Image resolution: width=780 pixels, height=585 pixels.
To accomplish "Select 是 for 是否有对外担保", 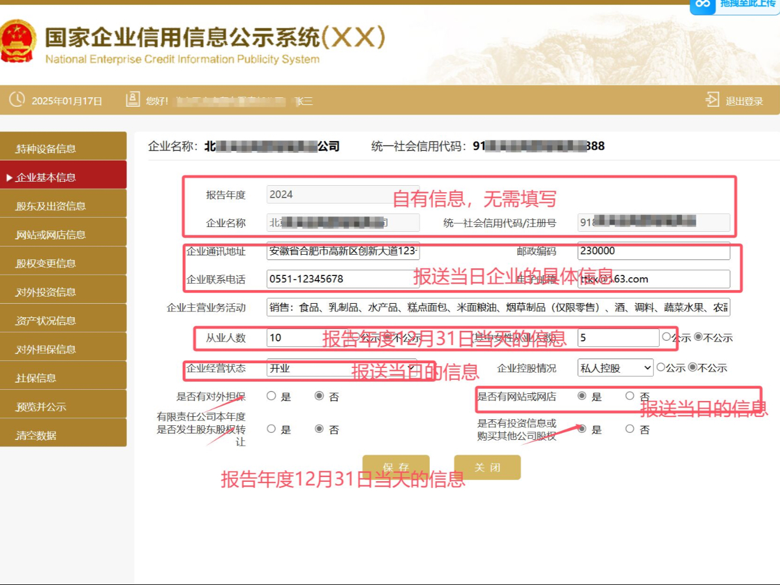I will click(x=271, y=396).
